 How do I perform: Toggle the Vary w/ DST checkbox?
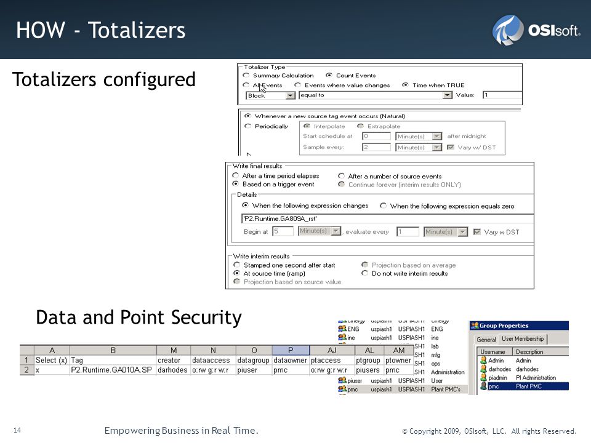pyautogui.click(x=450, y=147)
